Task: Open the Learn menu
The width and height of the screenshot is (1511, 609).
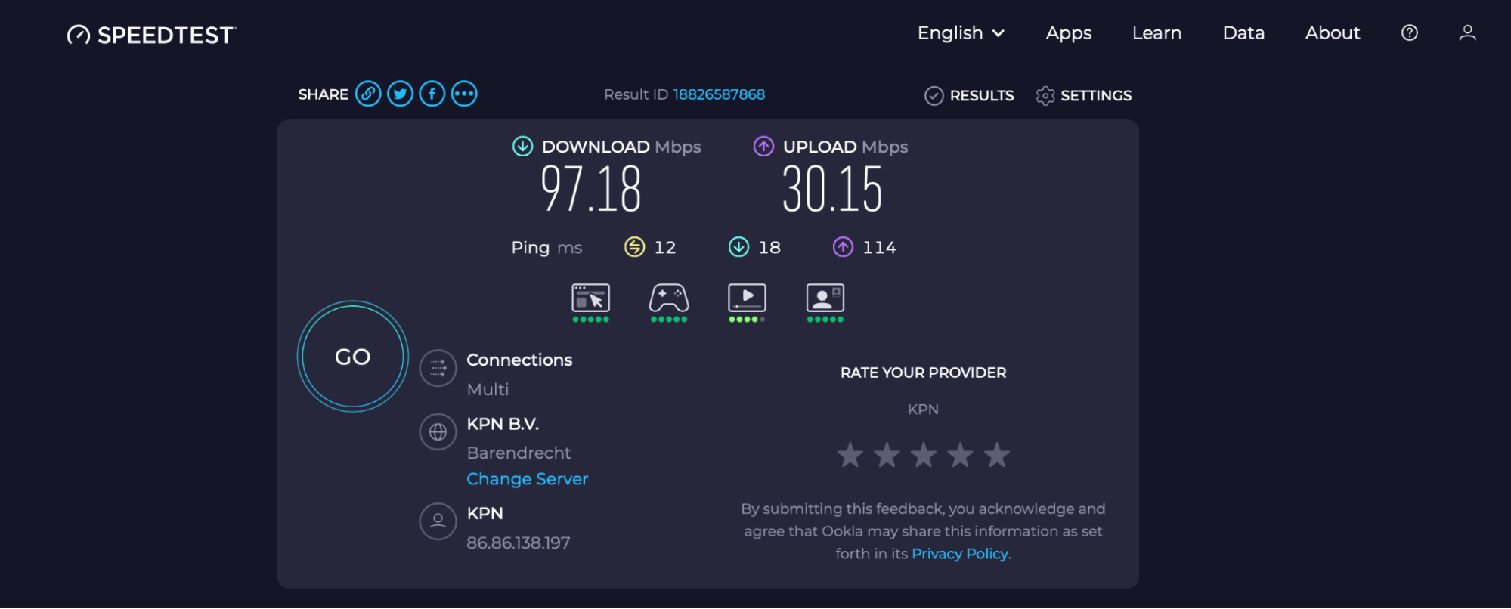Action: (1156, 33)
